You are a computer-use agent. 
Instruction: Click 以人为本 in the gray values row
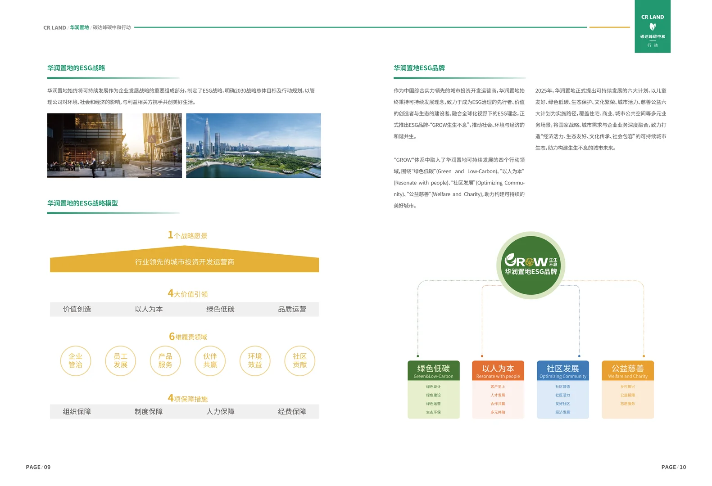coord(149,309)
